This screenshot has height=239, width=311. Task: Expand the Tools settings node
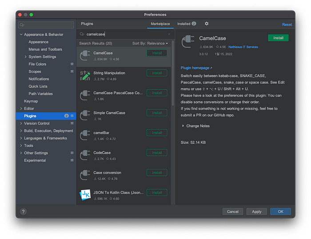pyautogui.click(x=21, y=146)
